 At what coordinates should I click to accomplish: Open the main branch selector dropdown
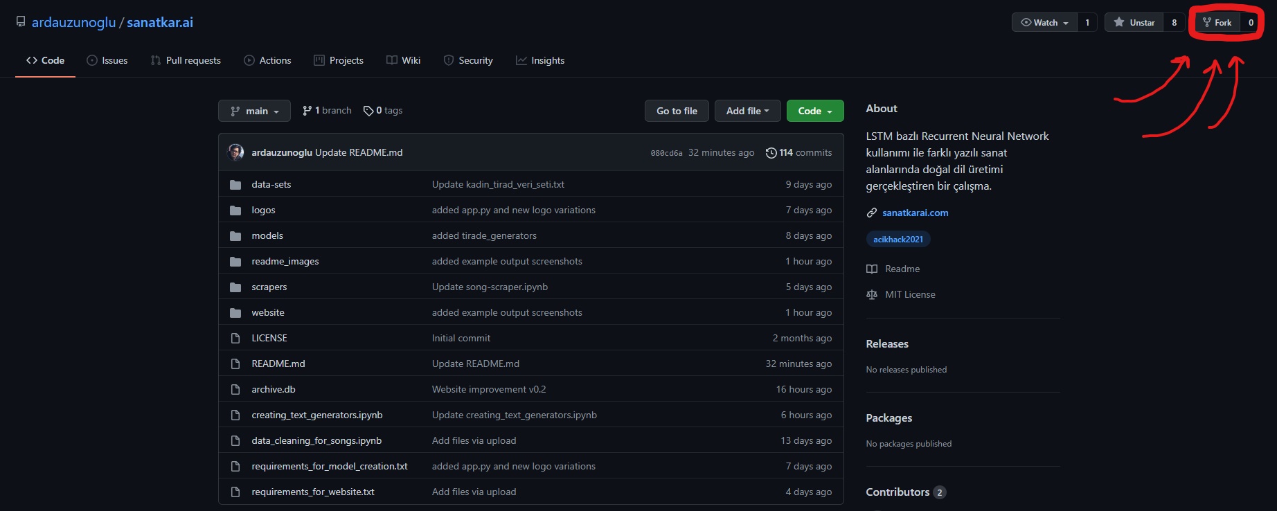tap(254, 111)
